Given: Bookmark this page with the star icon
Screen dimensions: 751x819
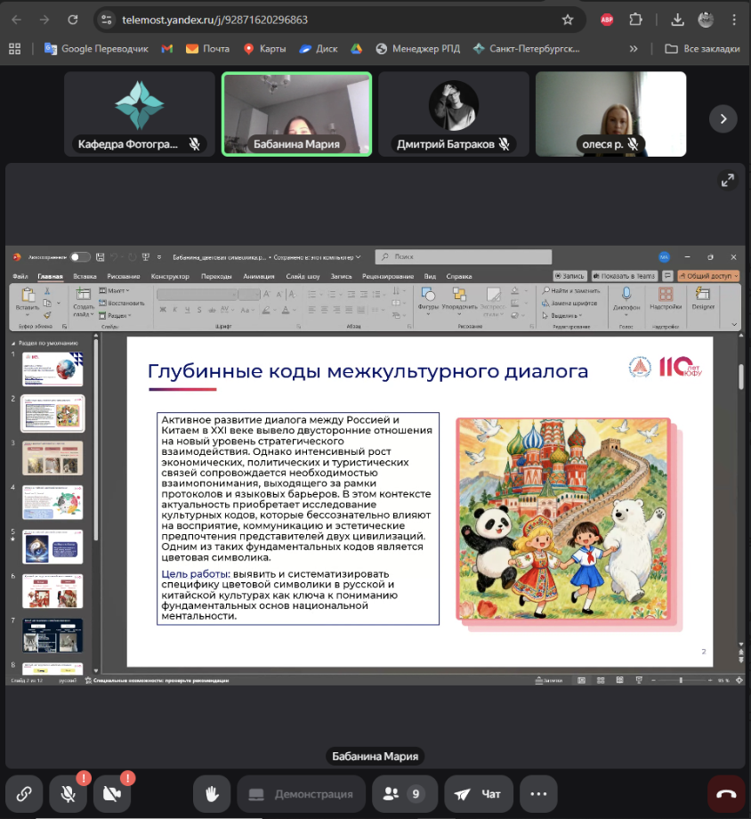Looking at the screenshot, I should click(568, 20).
